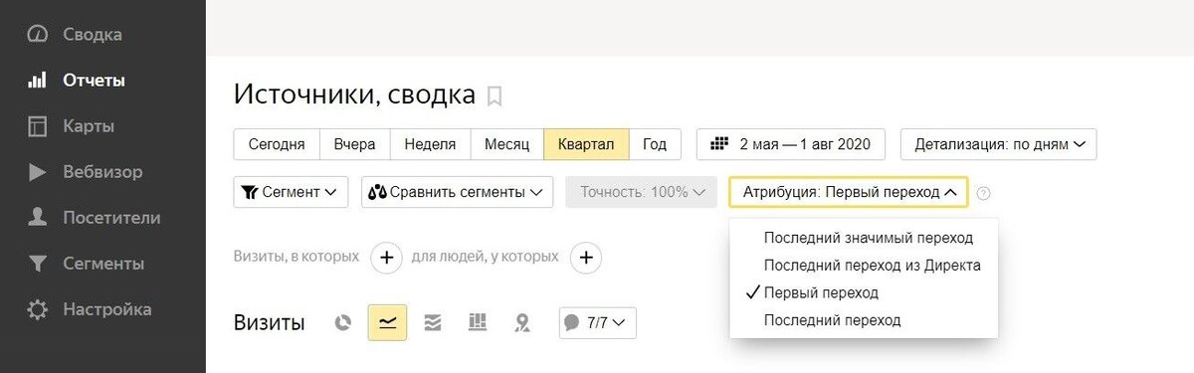The height and width of the screenshot is (373, 1194).
Task: Click the Вебвизор play icon
Action: (38, 172)
